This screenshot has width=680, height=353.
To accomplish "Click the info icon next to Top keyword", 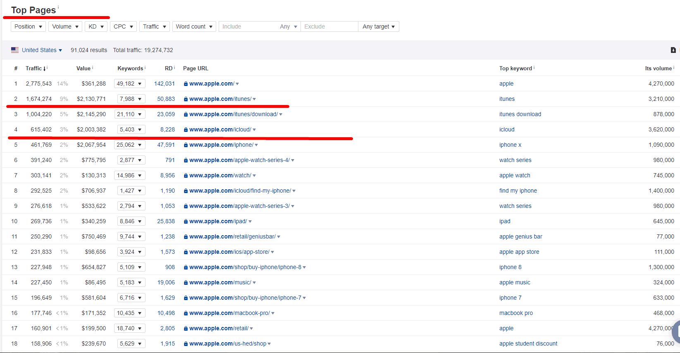I will tap(534, 67).
